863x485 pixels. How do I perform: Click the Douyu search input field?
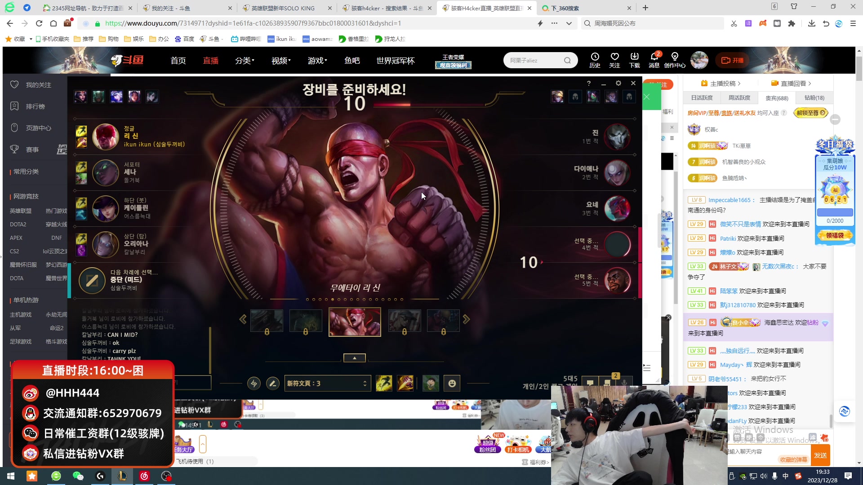[x=535, y=61]
